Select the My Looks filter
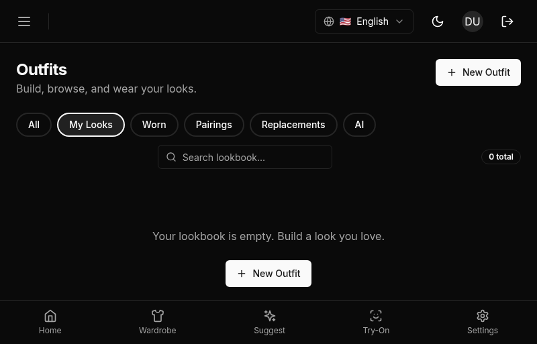The image size is (537, 344). [x=91, y=125]
